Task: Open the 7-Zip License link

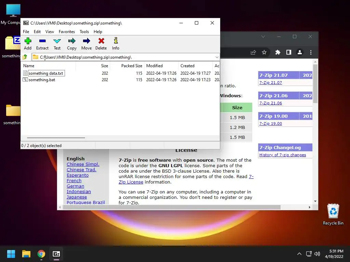Action: 131,182
